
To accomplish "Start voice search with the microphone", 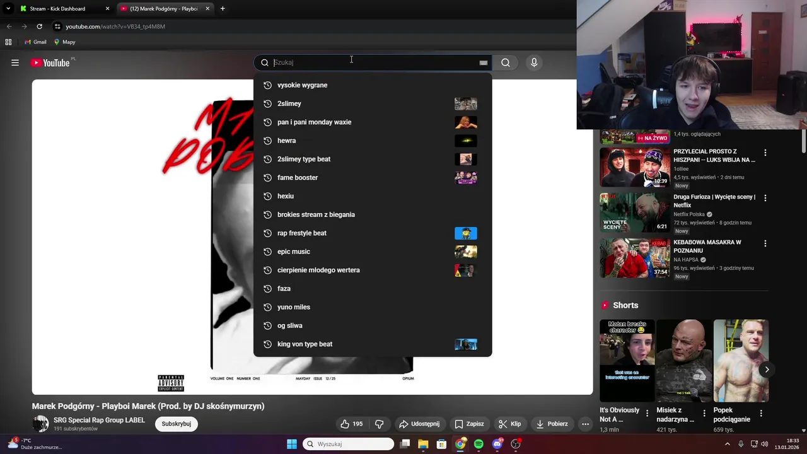I will pyautogui.click(x=534, y=62).
